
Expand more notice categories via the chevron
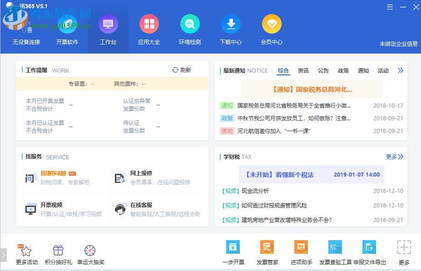point(400,70)
